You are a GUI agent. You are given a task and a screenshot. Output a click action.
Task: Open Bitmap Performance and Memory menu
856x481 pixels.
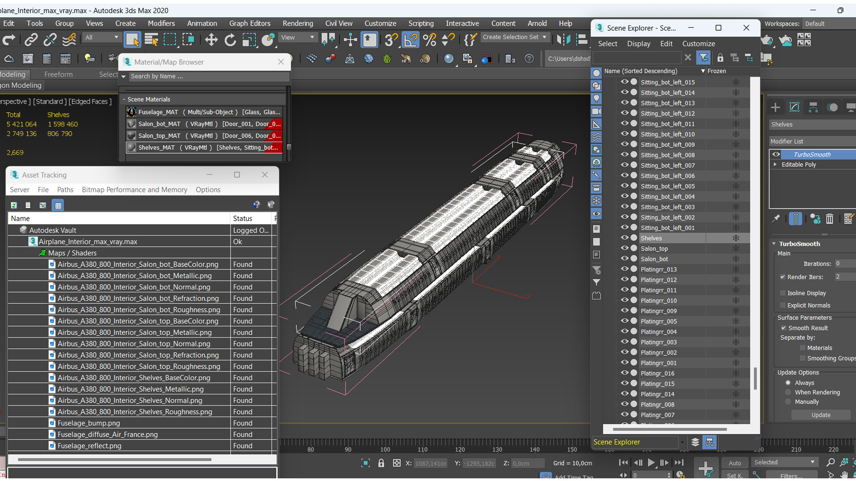[x=134, y=189]
